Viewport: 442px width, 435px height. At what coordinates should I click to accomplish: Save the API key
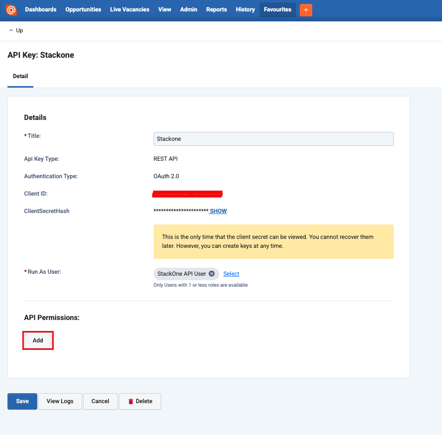[x=22, y=401]
